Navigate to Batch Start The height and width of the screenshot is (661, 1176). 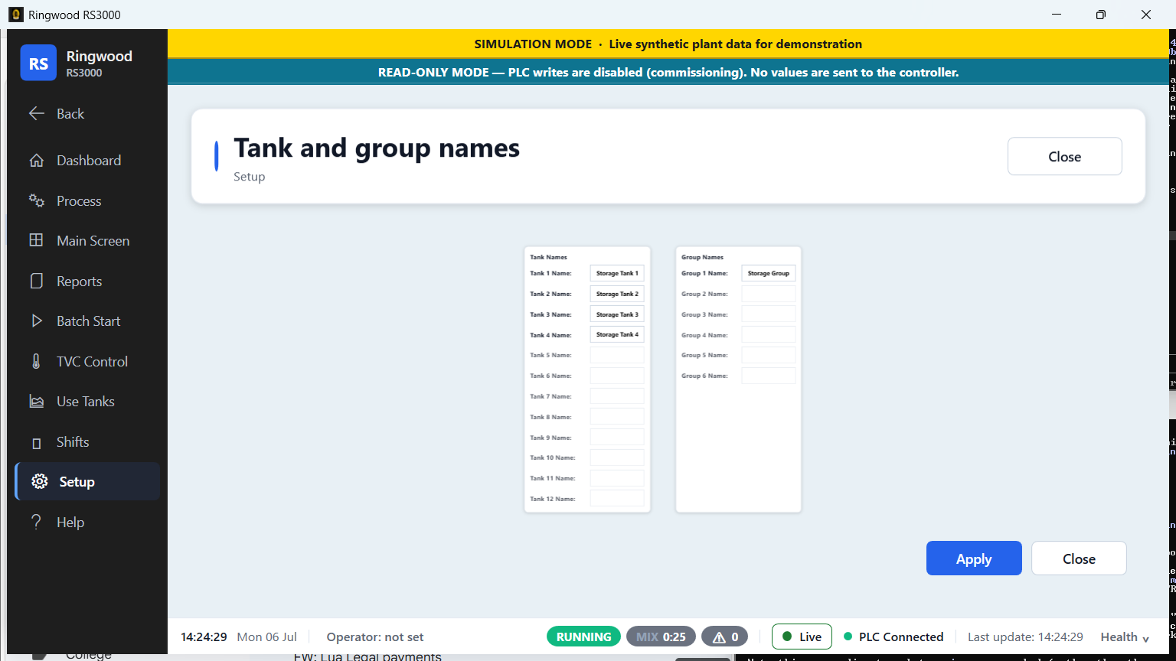click(x=87, y=321)
